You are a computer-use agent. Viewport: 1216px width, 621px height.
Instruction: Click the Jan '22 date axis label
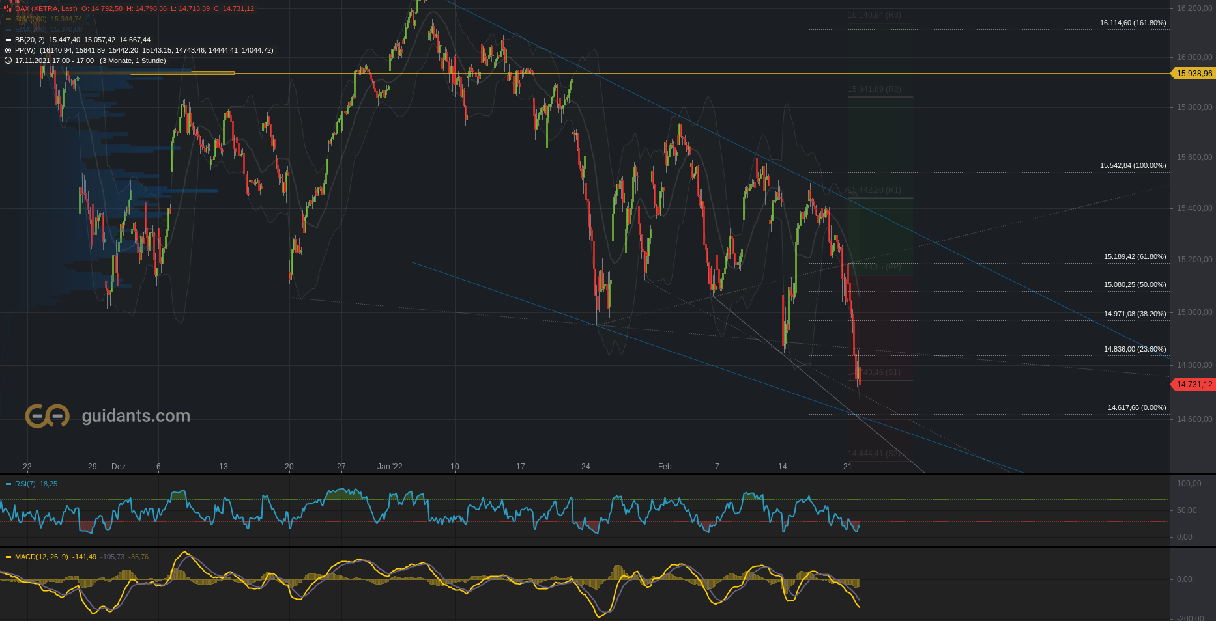[390, 467]
